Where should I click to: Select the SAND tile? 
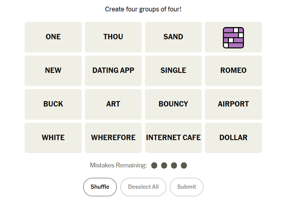click(173, 37)
